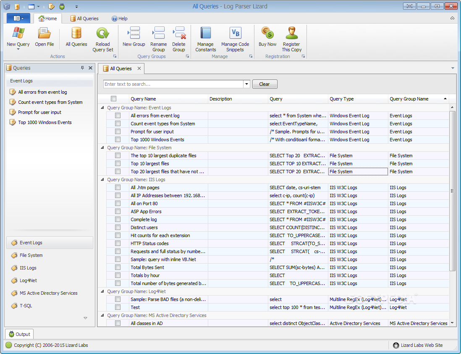
Task: Collapse the Log4Net query group
Action: click(102, 291)
